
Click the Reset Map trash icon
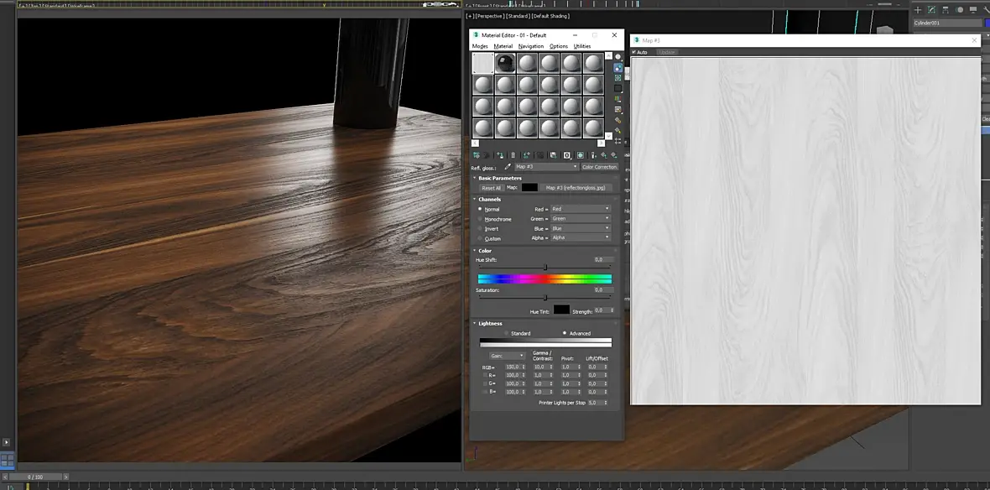pos(514,155)
